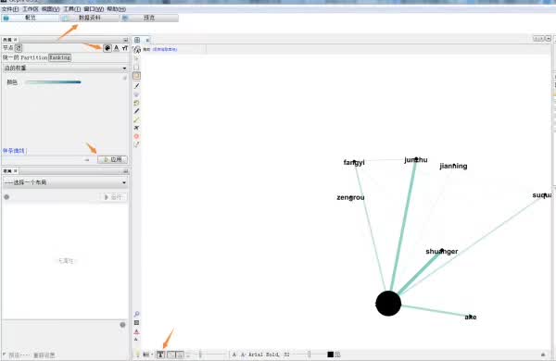
Task: Select the color palette ranking icon
Action: 107,48
